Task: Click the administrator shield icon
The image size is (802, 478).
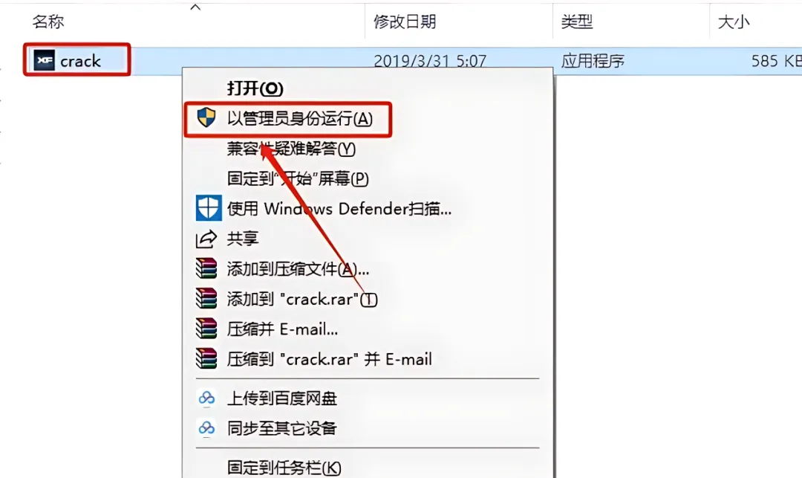Action: coord(206,117)
